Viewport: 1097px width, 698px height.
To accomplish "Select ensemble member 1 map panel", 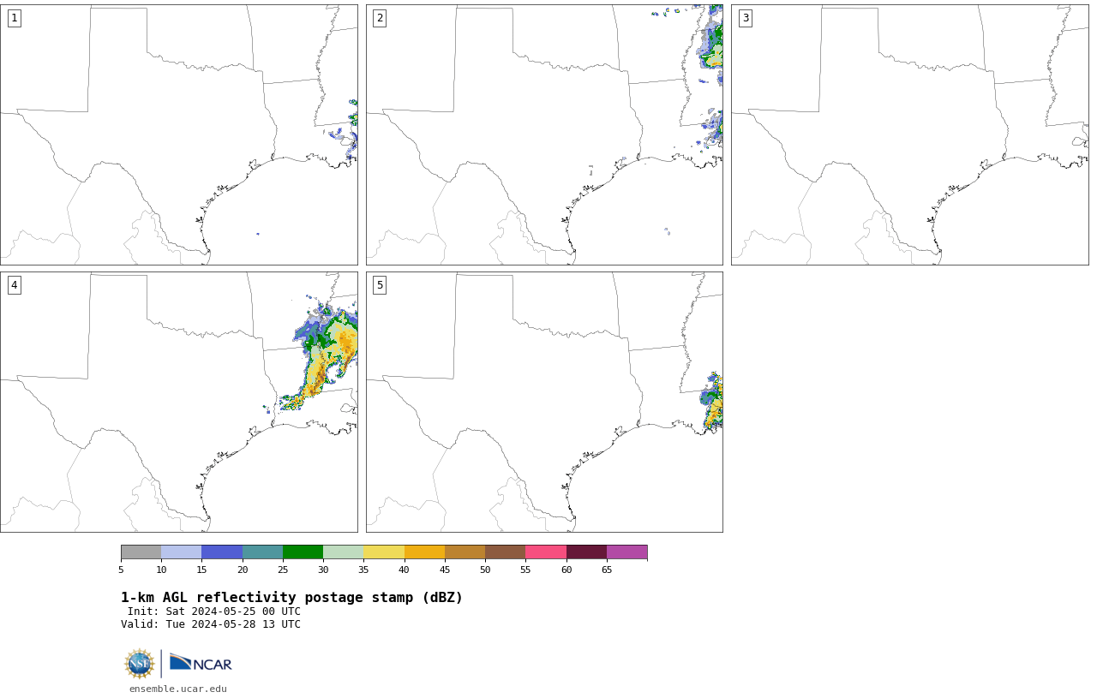I will click(x=179, y=134).
